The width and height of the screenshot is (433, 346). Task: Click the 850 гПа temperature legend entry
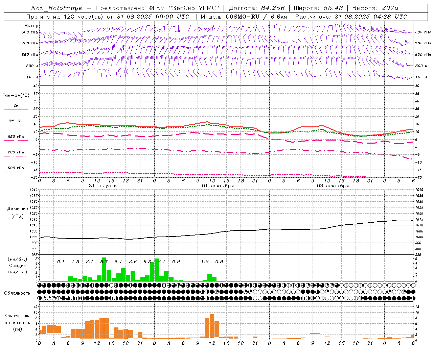point(16,137)
